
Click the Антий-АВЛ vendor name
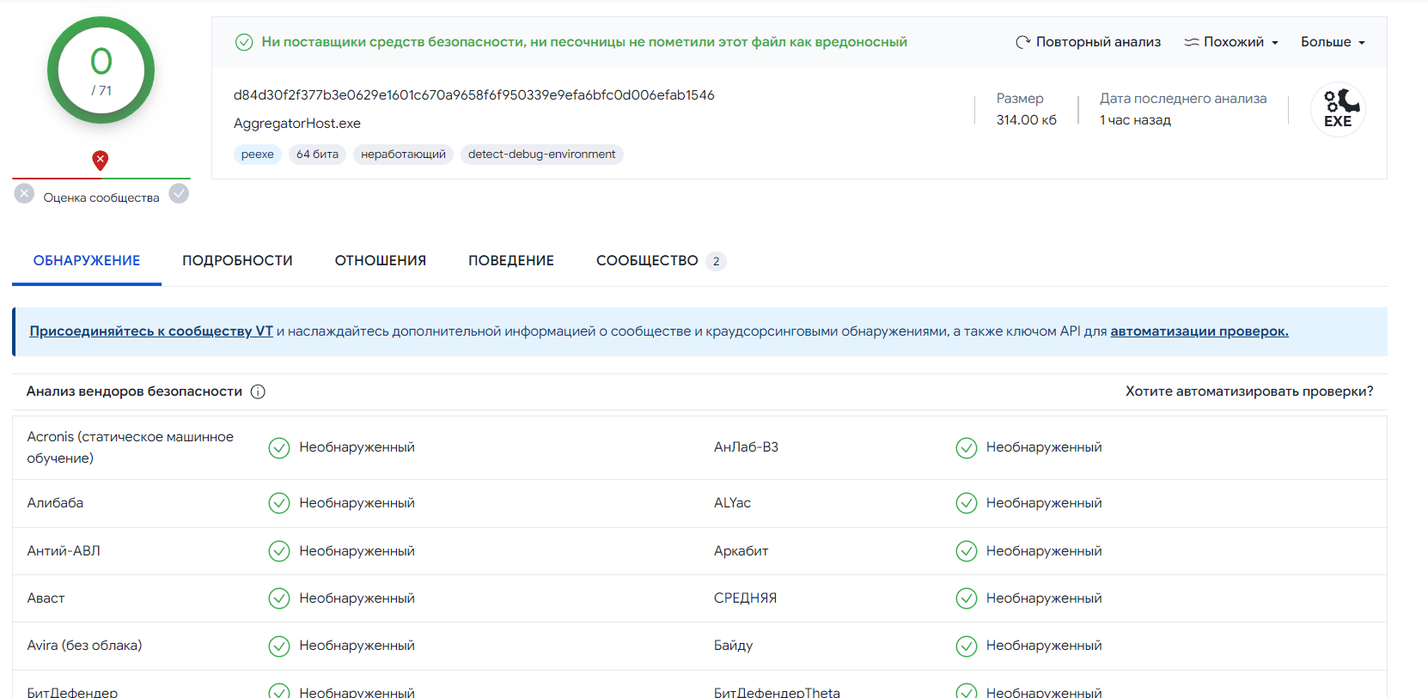pyautogui.click(x=64, y=551)
